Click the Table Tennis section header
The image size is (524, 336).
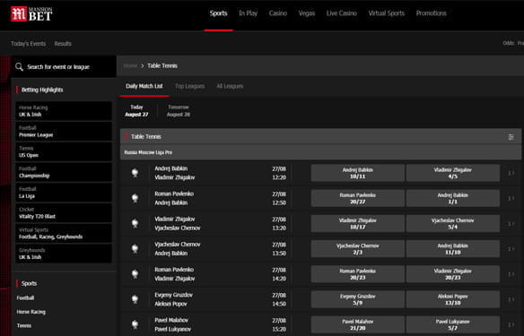[320, 137]
